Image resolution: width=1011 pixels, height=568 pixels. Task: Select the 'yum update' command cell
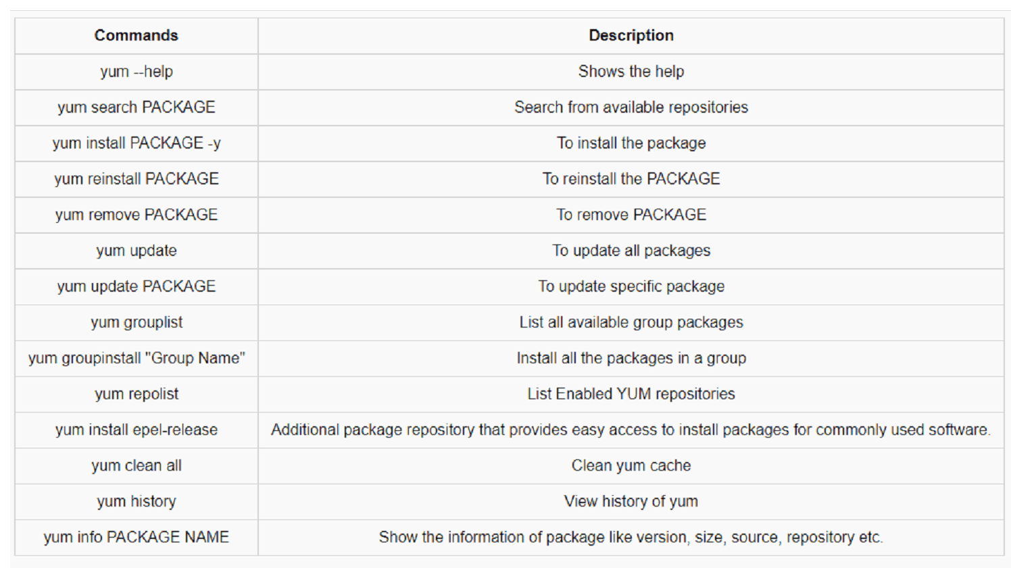click(137, 251)
